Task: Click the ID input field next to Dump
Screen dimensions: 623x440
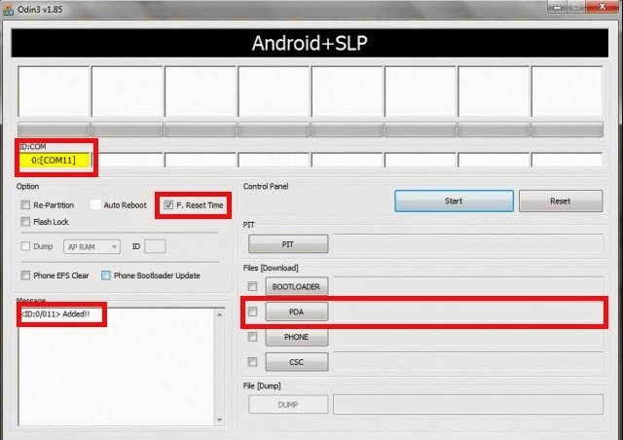Action: coord(155,246)
